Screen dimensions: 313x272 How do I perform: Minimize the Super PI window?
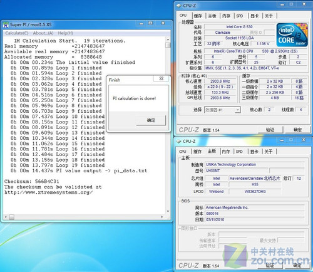pos(141,24)
